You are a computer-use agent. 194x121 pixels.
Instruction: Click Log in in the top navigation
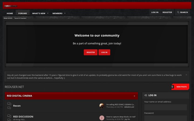(x=155, y=12)
